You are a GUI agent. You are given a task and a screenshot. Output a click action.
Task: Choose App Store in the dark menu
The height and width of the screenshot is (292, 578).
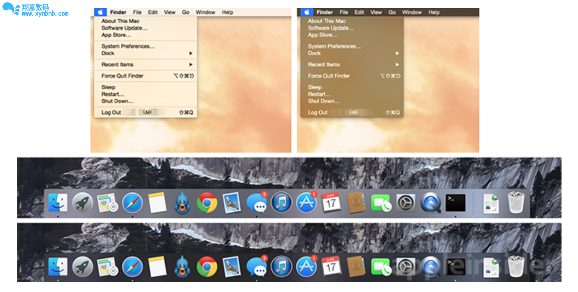[x=322, y=35]
